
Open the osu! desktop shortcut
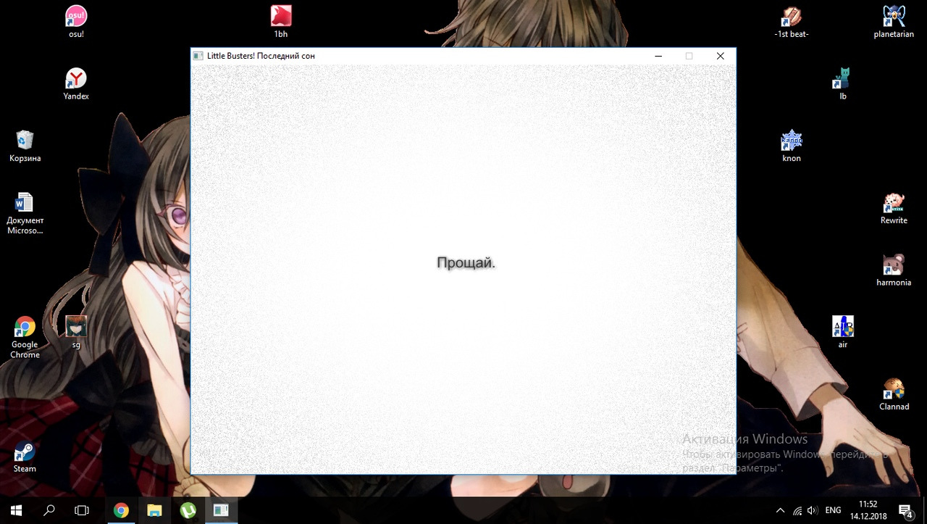pyautogui.click(x=76, y=16)
